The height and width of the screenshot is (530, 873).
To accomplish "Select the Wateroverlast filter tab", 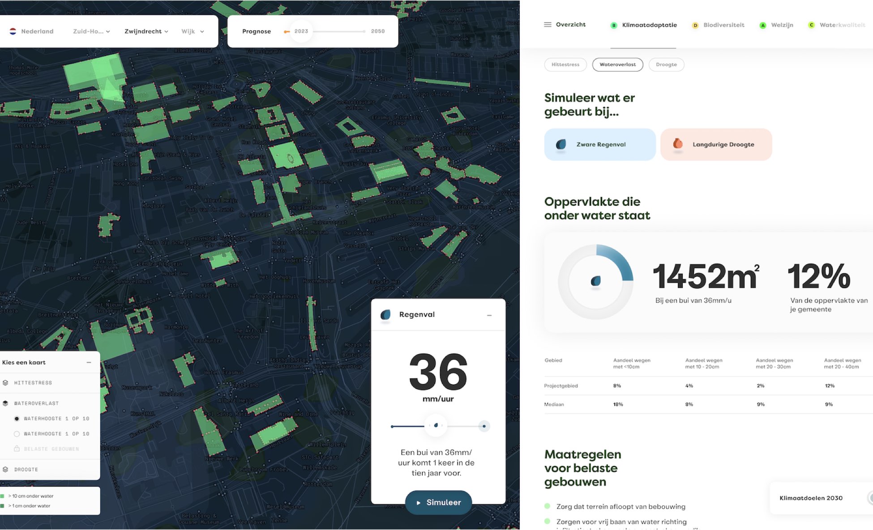I will point(617,64).
